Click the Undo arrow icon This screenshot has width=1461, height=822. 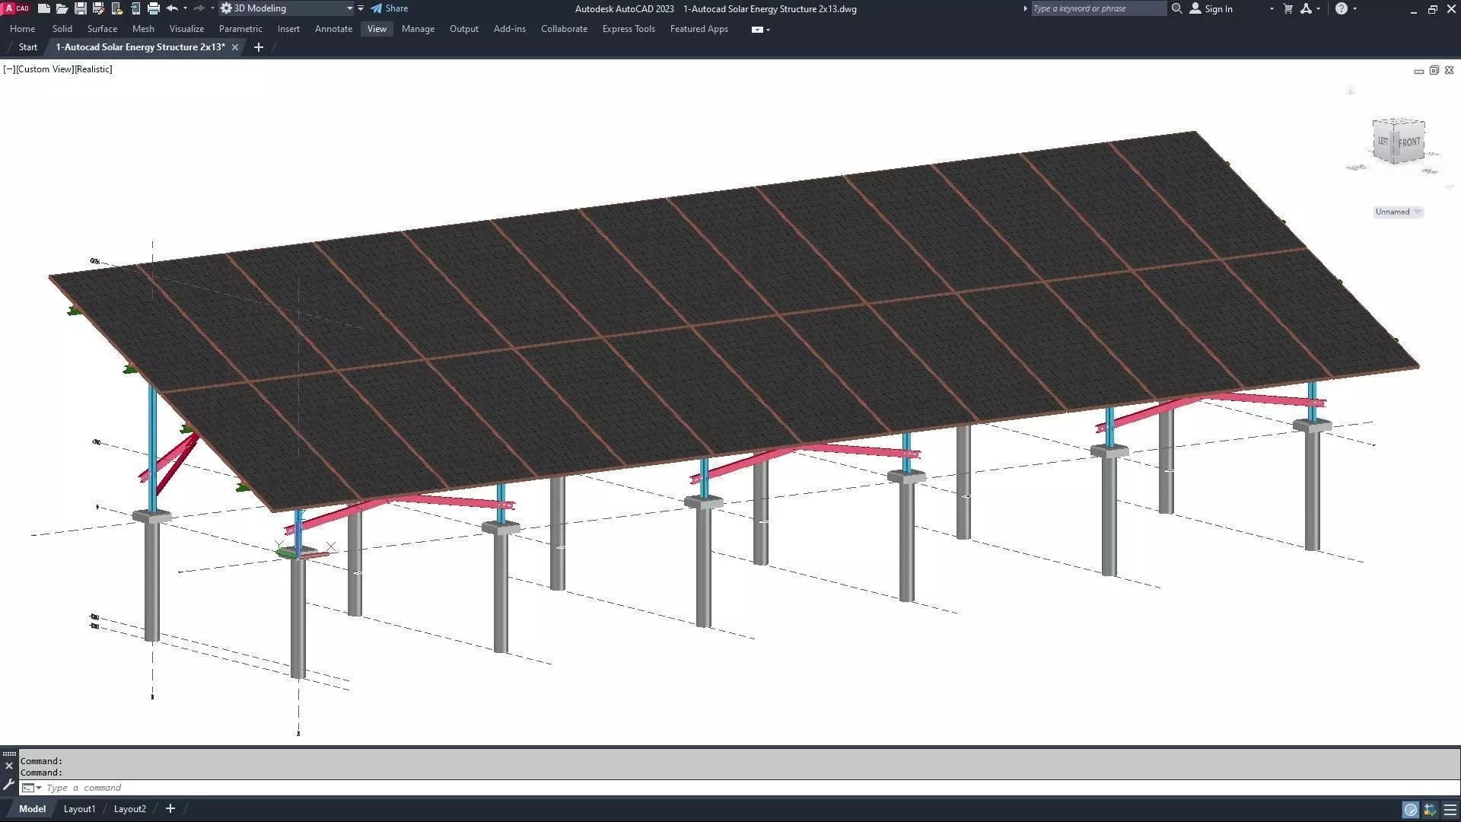172,8
